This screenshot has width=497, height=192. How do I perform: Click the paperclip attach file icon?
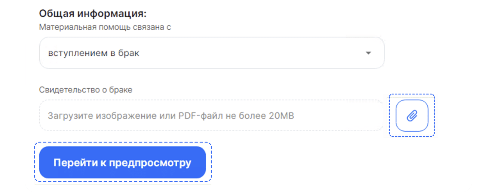point(412,115)
